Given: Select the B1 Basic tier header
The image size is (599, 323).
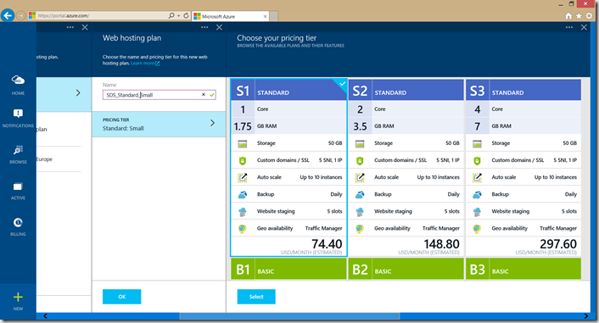Looking at the screenshot, I should 288,269.
